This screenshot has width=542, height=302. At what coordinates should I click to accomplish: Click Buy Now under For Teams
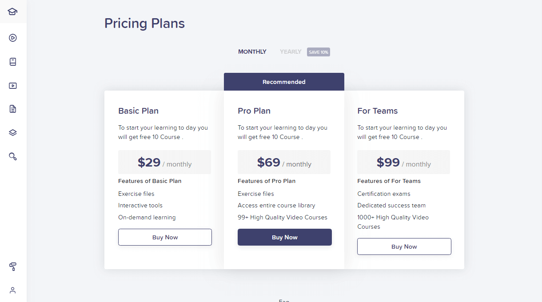tap(404, 246)
